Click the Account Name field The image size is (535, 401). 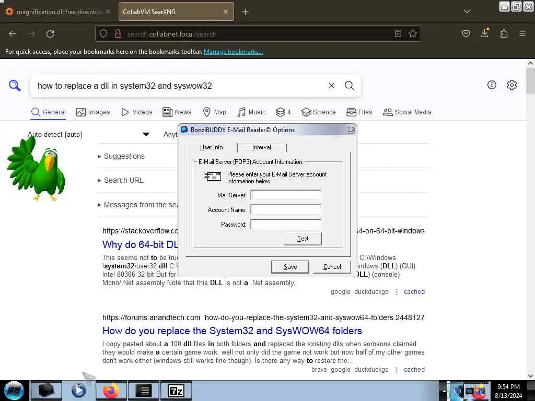coord(286,210)
